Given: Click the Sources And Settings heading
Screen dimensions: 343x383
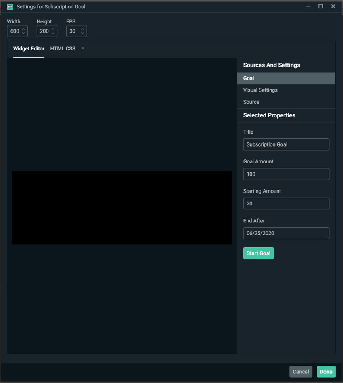Looking at the screenshot, I should [x=272, y=65].
